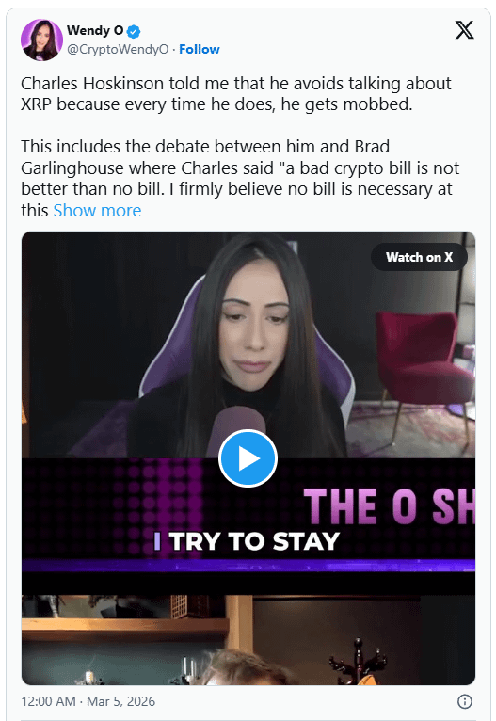Click the Wendy O display name

(95, 31)
